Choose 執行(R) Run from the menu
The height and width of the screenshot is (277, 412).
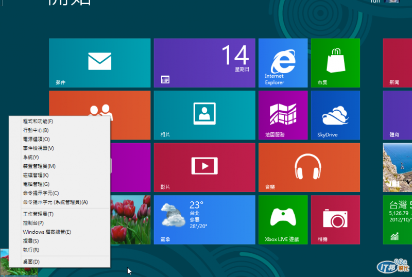click(59, 250)
